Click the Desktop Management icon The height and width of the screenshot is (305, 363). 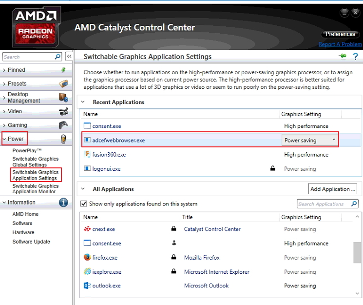pyautogui.click(x=63, y=98)
